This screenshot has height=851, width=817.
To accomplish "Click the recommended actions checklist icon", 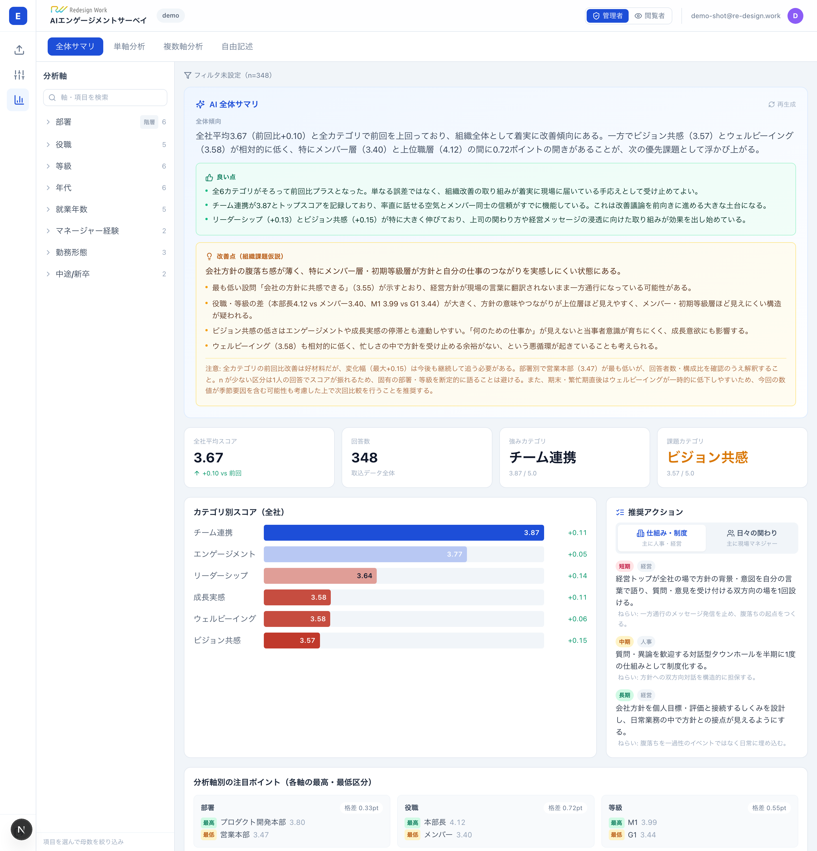I will (x=620, y=512).
